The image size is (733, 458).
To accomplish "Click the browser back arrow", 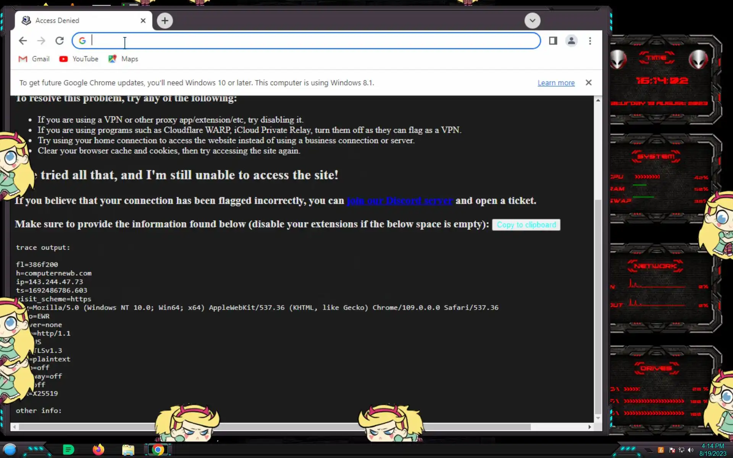I will pos(23,41).
